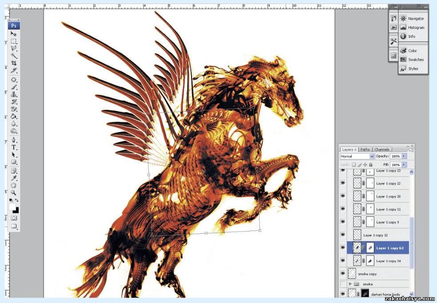The image size is (437, 303).
Task: Click the Photoshop Ps logo in the toolbox
Action: click(x=14, y=26)
